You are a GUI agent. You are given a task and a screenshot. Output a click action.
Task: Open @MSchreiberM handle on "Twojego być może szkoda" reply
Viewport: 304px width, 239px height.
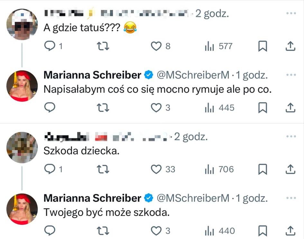coord(193,198)
